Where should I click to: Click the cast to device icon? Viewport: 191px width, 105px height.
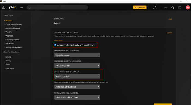[x=180, y=7]
